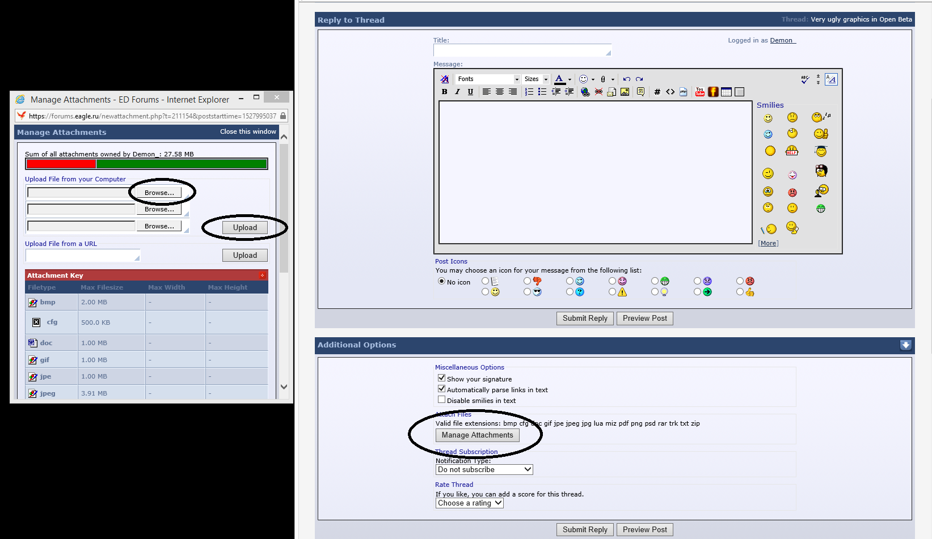Toggle Underline formatting
Image resolution: width=932 pixels, height=539 pixels.
point(470,92)
